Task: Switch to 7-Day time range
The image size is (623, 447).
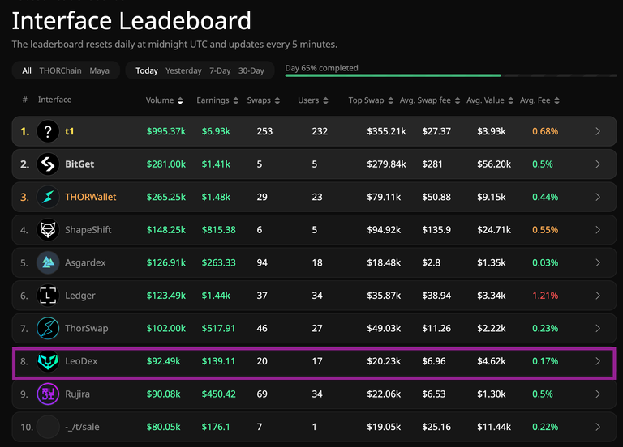Action: 220,70
